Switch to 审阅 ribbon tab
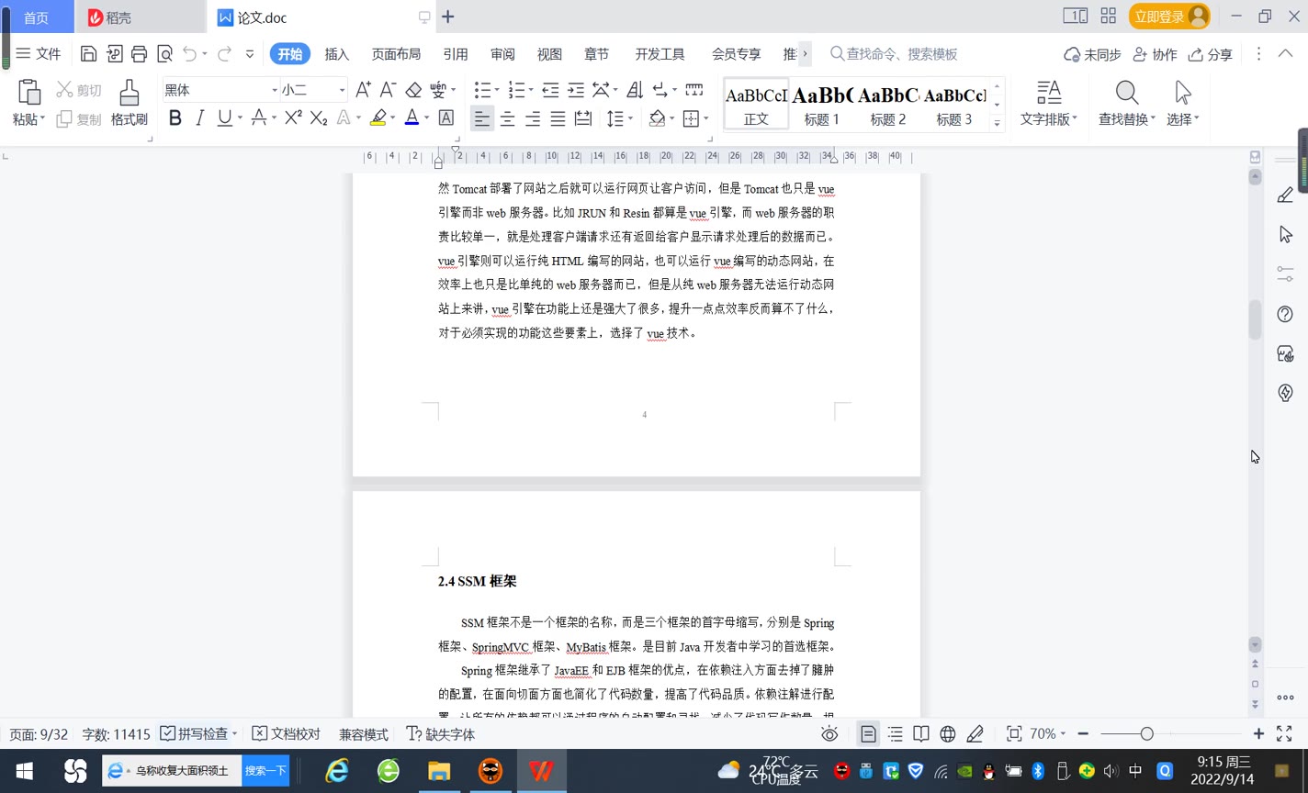Image resolution: width=1308 pixels, height=793 pixels. click(502, 54)
